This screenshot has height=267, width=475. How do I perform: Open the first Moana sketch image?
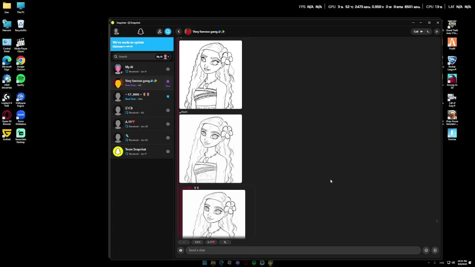click(x=210, y=75)
